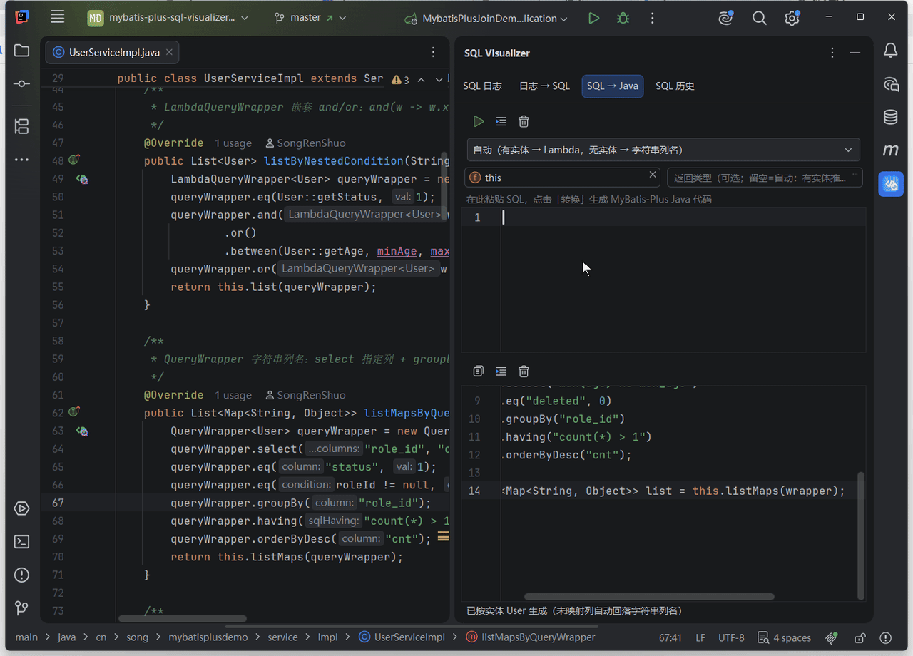Toggle the file read-only lock

[860, 637]
